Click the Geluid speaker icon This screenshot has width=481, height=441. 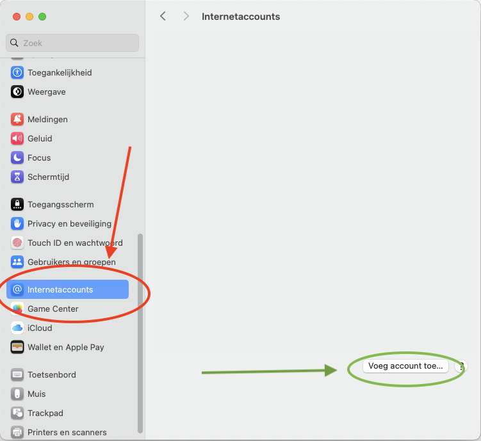tap(17, 138)
